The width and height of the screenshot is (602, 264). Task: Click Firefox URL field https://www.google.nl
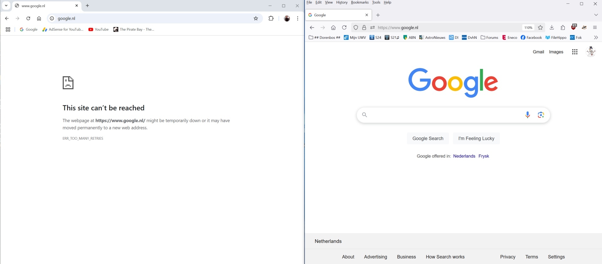(448, 28)
